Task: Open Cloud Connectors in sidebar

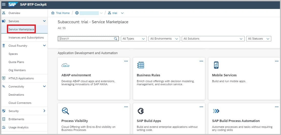Action: coord(20,103)
